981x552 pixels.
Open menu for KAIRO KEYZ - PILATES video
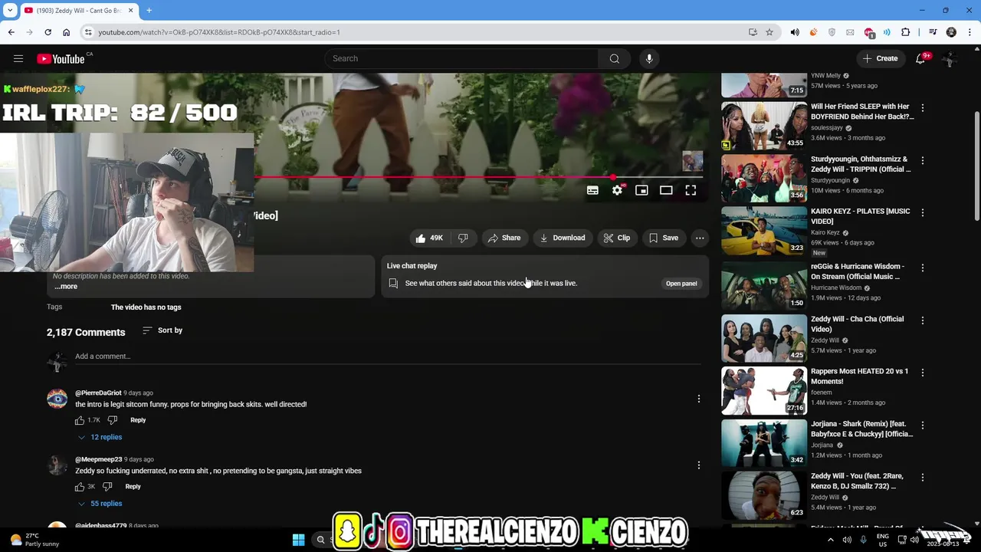923,212
